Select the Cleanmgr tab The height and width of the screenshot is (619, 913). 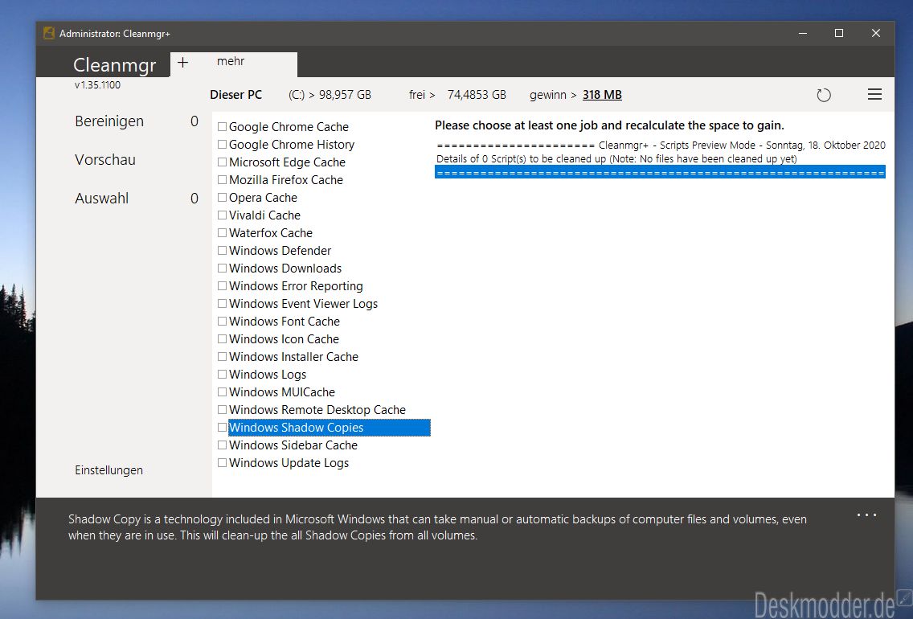coord(115,64)
